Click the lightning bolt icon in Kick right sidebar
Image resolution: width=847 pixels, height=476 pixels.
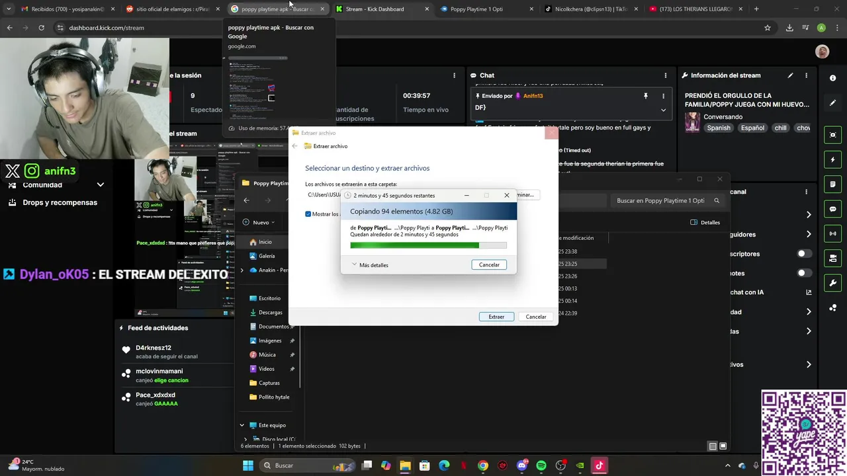(832, 159)
